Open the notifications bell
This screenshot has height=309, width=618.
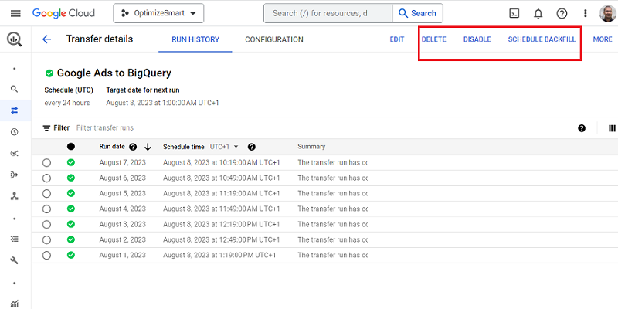click(x=538, y=13)
